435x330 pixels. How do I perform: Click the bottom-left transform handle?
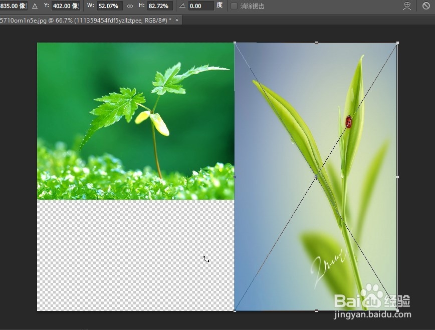click(x=235, y=310)
